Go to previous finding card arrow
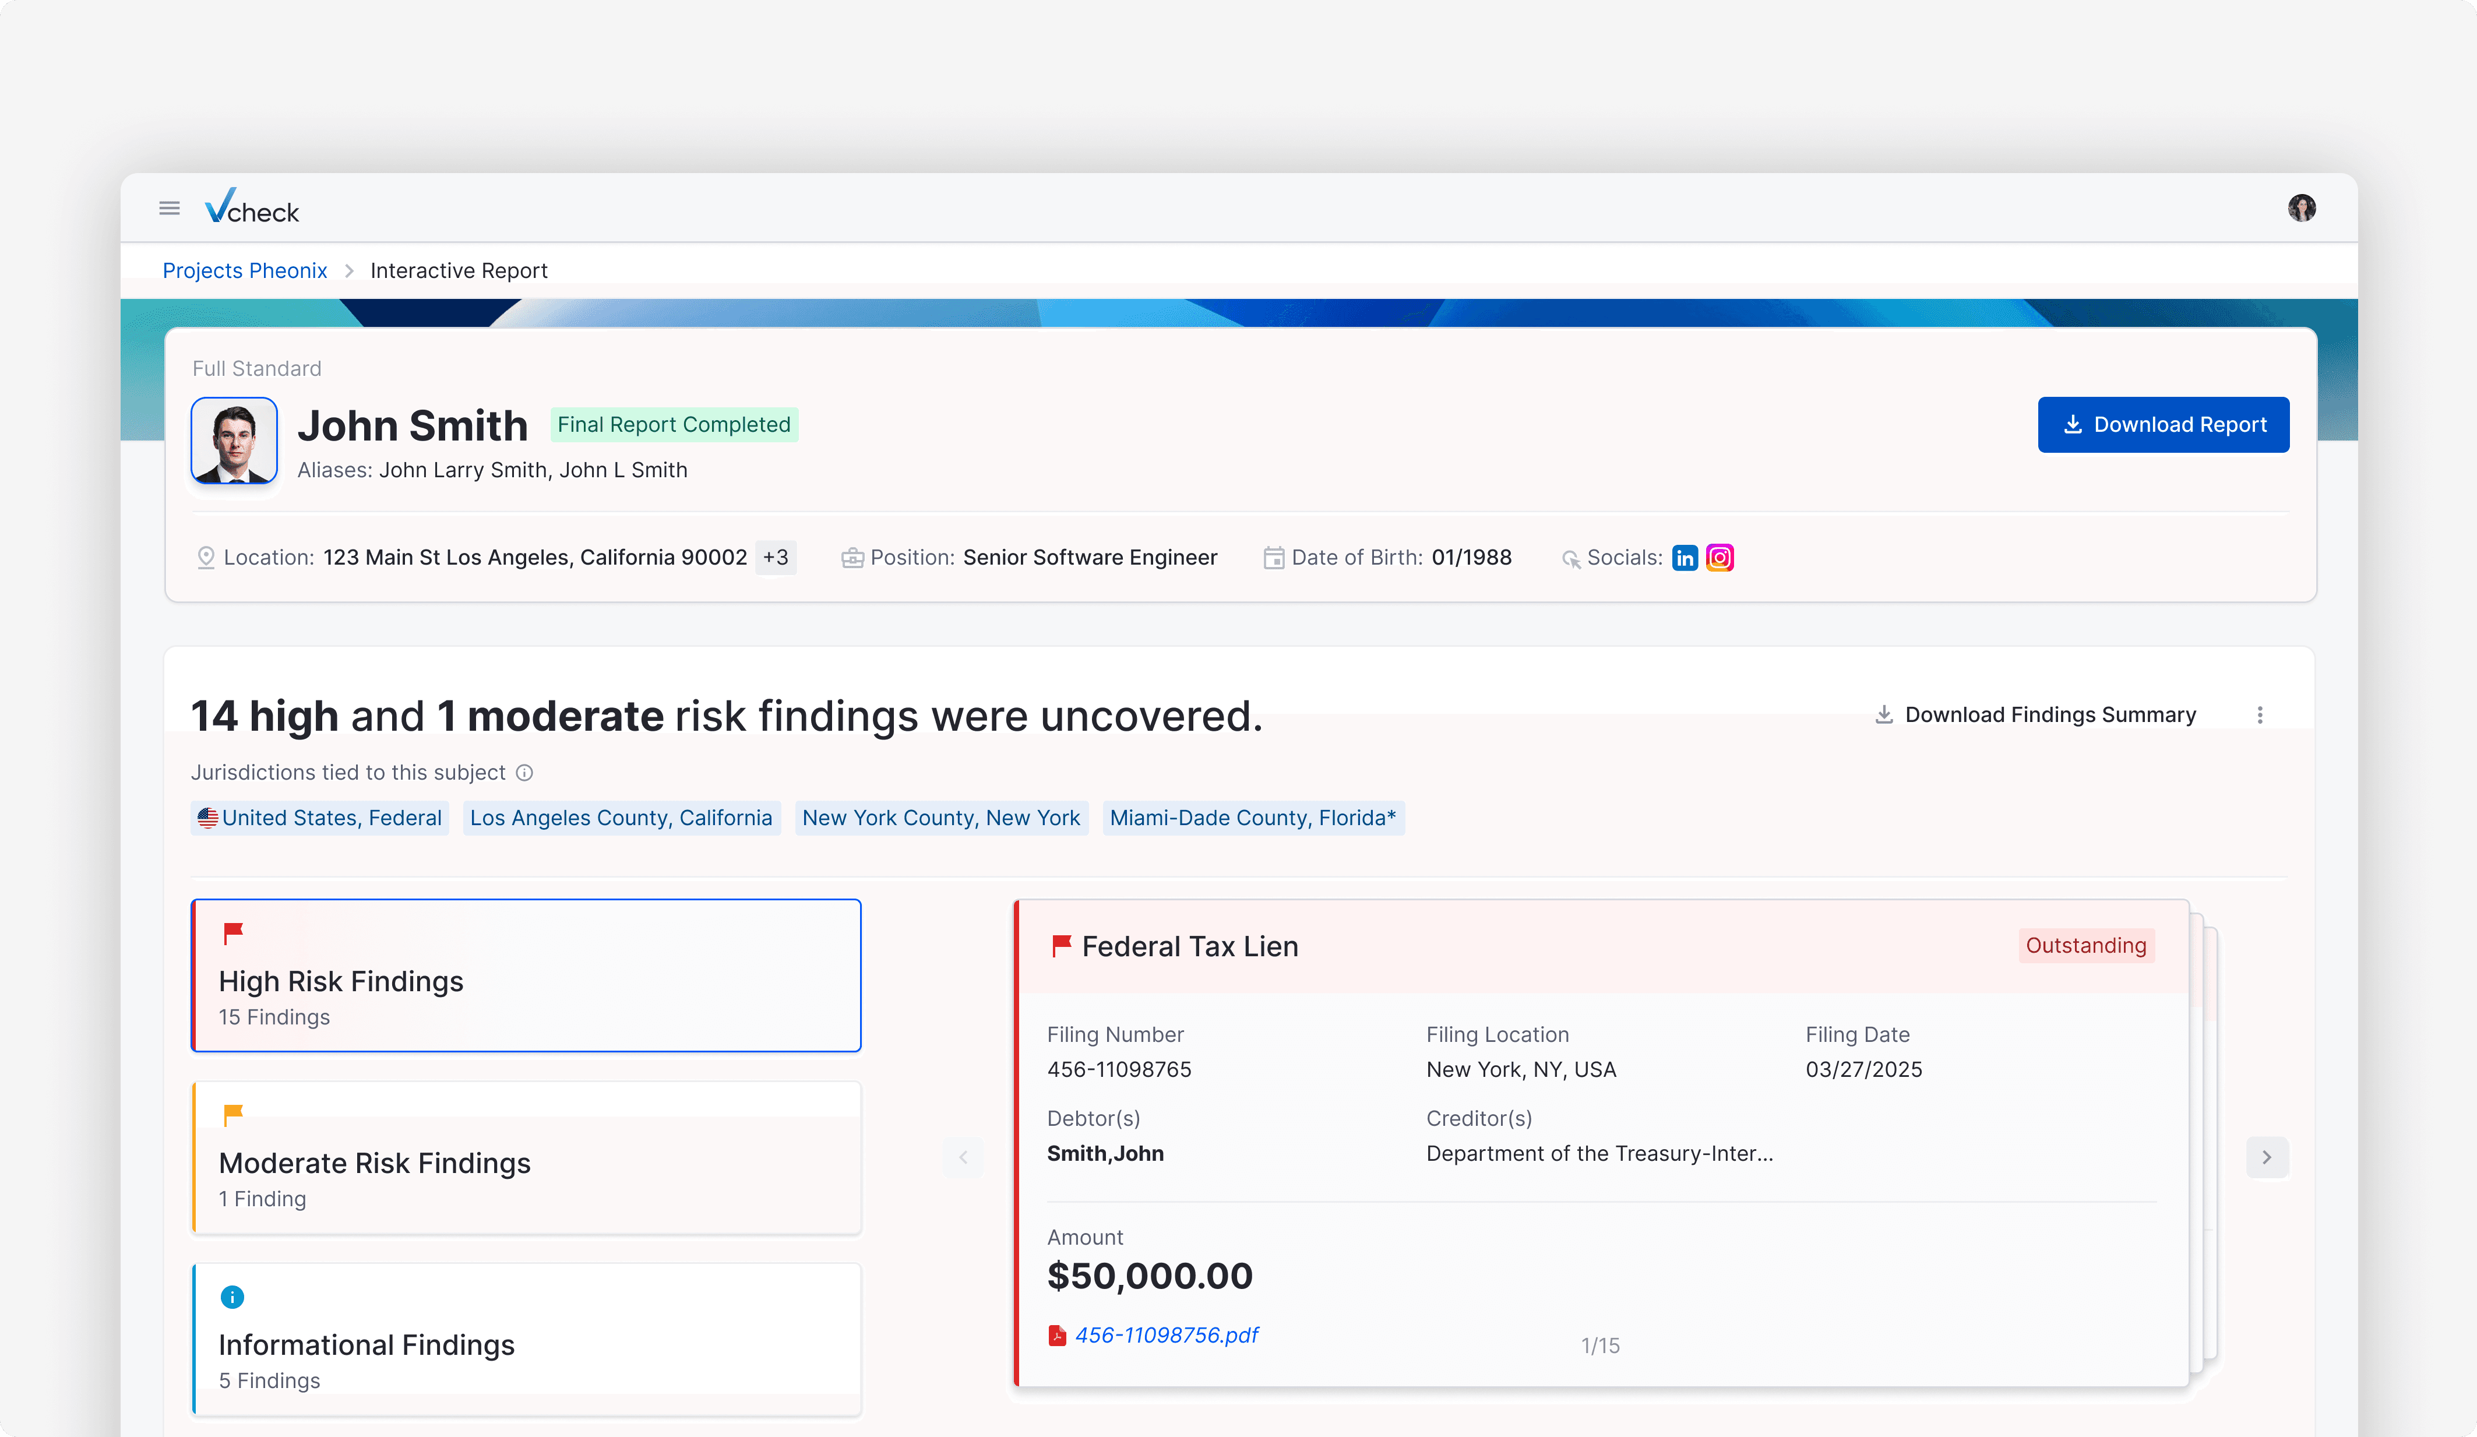 click(x=963, y=1157)
